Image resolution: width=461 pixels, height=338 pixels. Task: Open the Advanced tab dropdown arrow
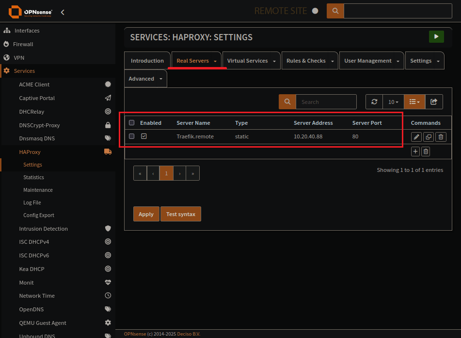click(161, 79)
